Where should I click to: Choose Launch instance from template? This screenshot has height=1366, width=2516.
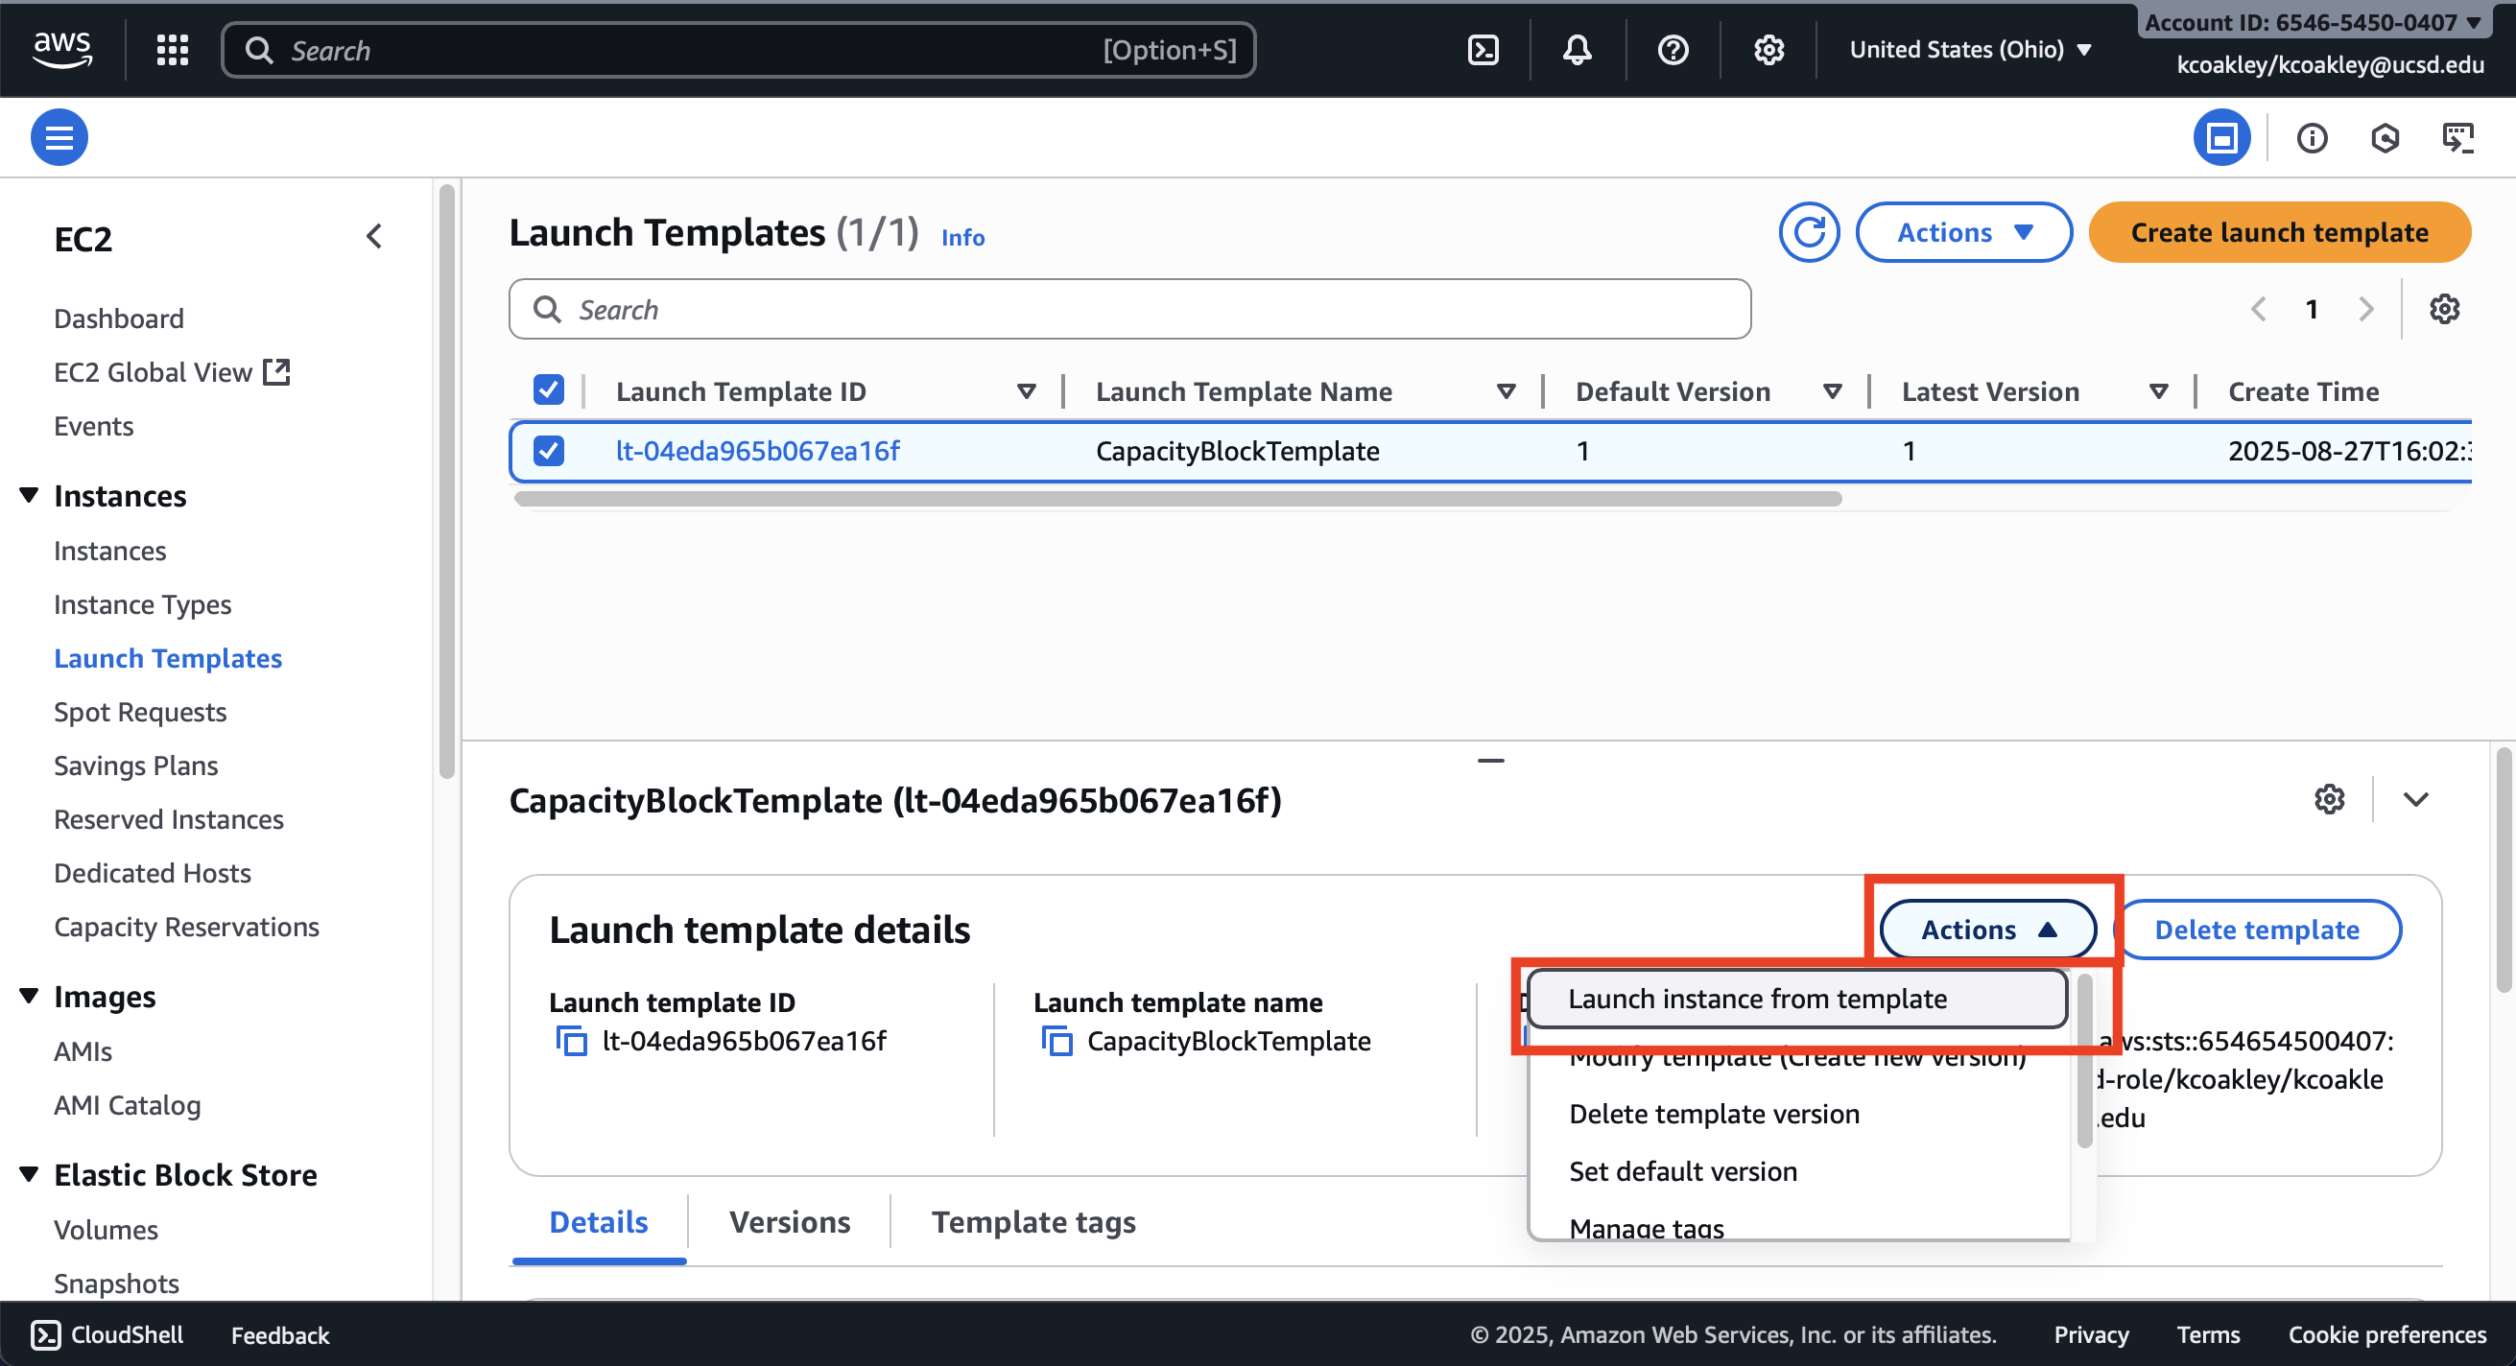(x=1756, y=999)
